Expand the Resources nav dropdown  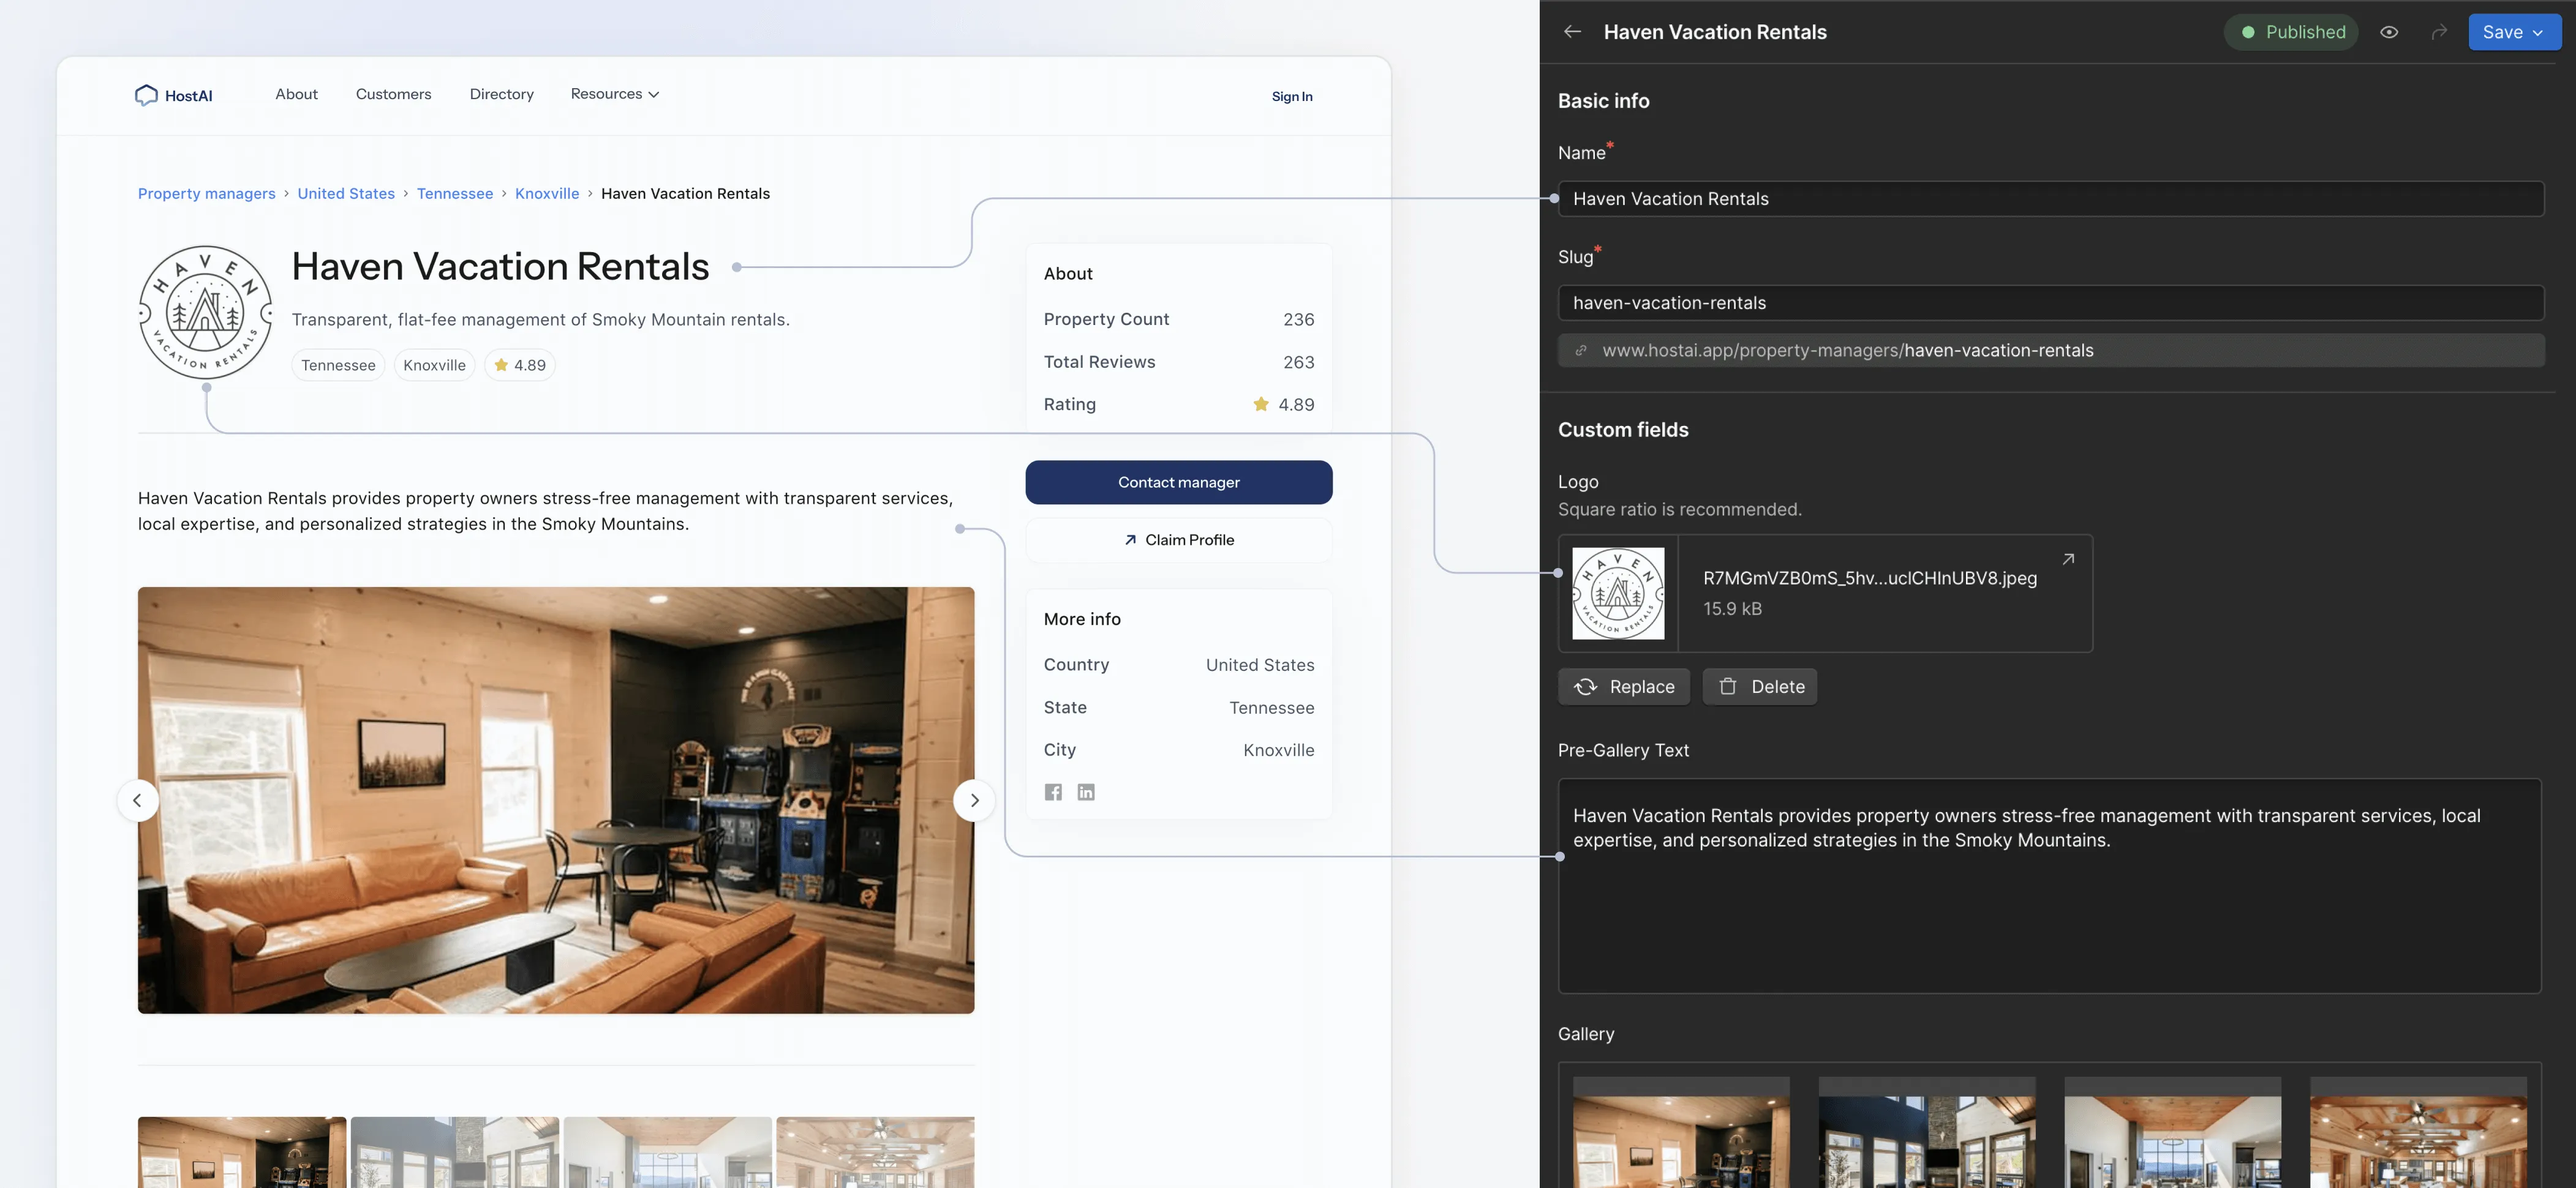point(614,94)
